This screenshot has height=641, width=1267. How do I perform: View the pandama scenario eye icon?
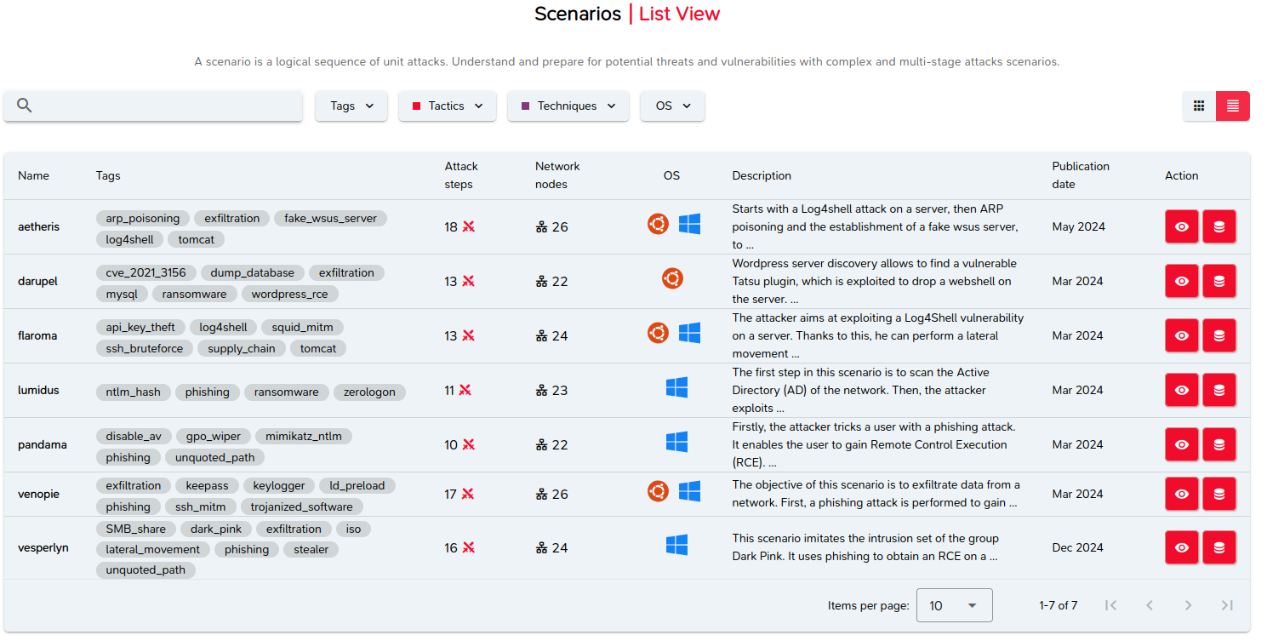coord(1182,444)
